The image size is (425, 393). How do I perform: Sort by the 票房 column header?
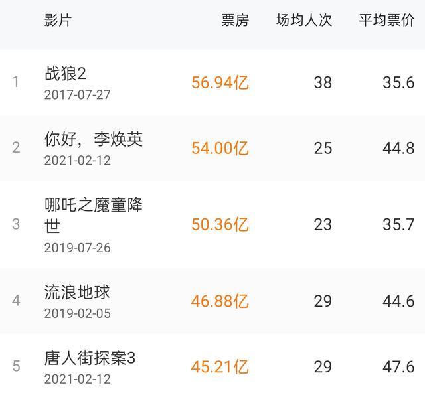234,20
